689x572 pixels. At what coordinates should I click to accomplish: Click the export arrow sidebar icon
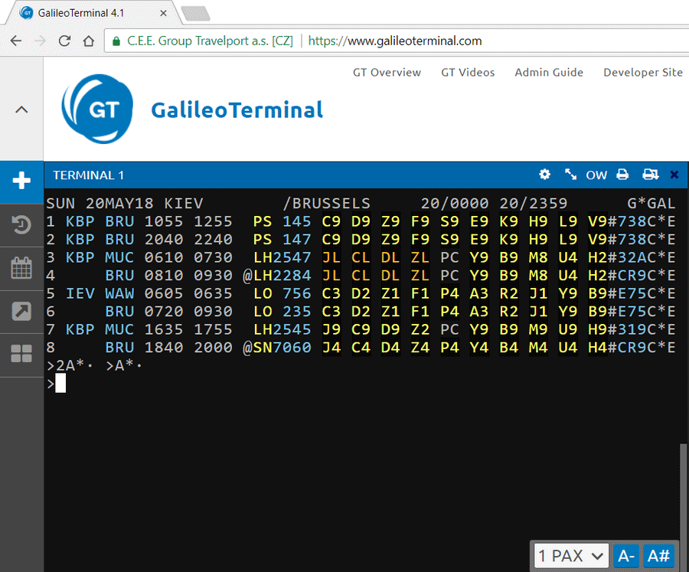coord(21,312)
